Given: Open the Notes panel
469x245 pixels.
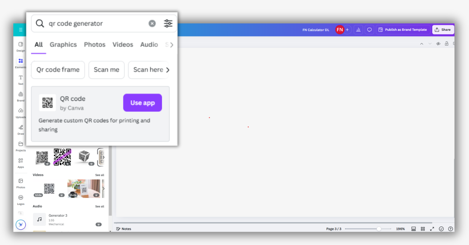Looking at the screenshot, I should coord(124,229).
